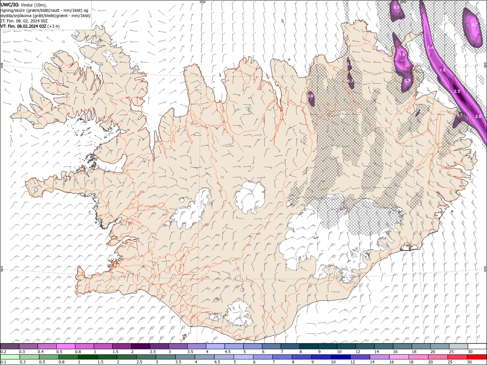487x365 pixels.
Task: Click the round Hofsjökull glacier in central Iceland
Action: (250, 198)
